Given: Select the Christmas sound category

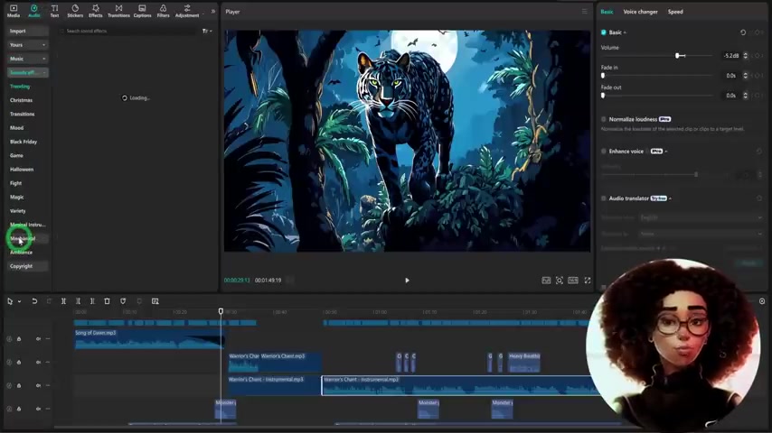Looking at the screenshot, I should click(x=21, y=100).
